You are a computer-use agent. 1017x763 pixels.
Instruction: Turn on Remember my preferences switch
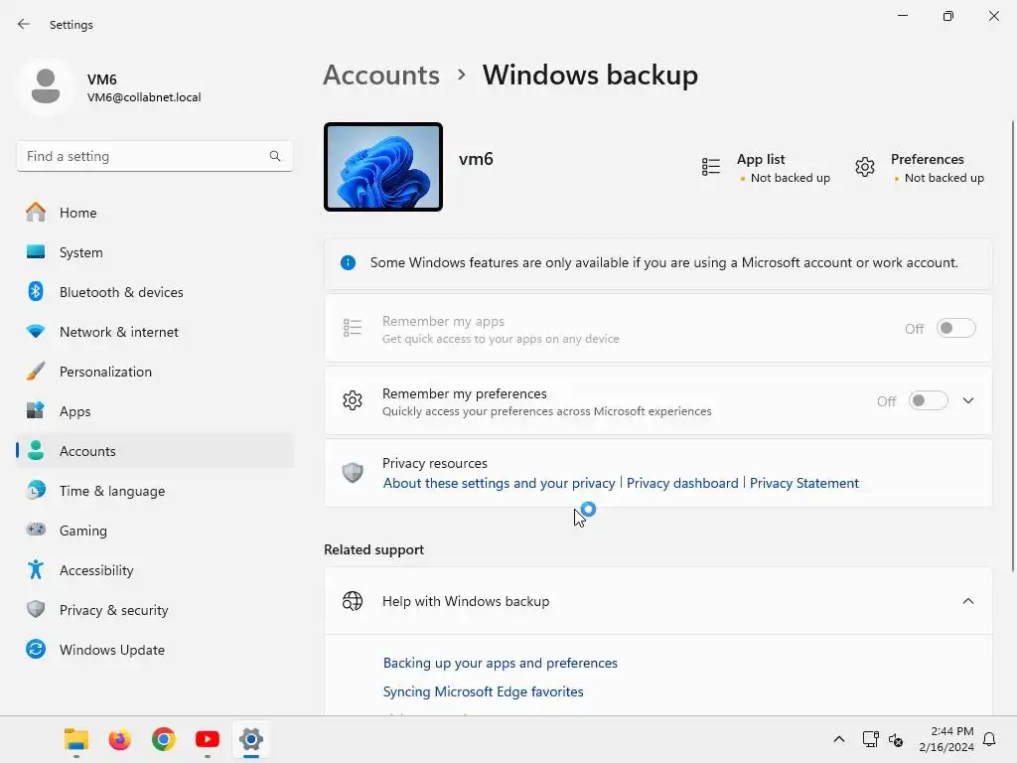click(928, 401)
